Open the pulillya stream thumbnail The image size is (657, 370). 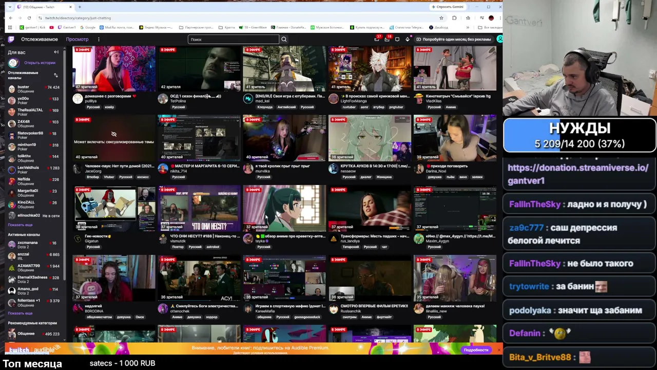pyautogui.click(x=114, y=68)
